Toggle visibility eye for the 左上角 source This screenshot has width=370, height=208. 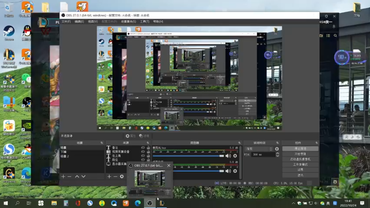coord(143,156)
